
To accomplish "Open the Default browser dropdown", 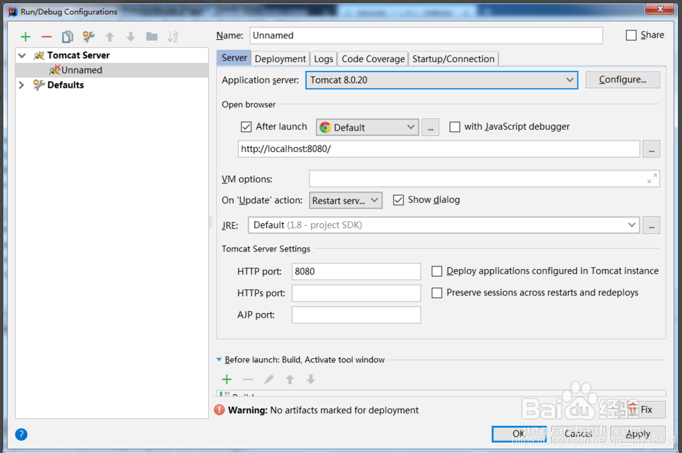I will coord(367,127).
